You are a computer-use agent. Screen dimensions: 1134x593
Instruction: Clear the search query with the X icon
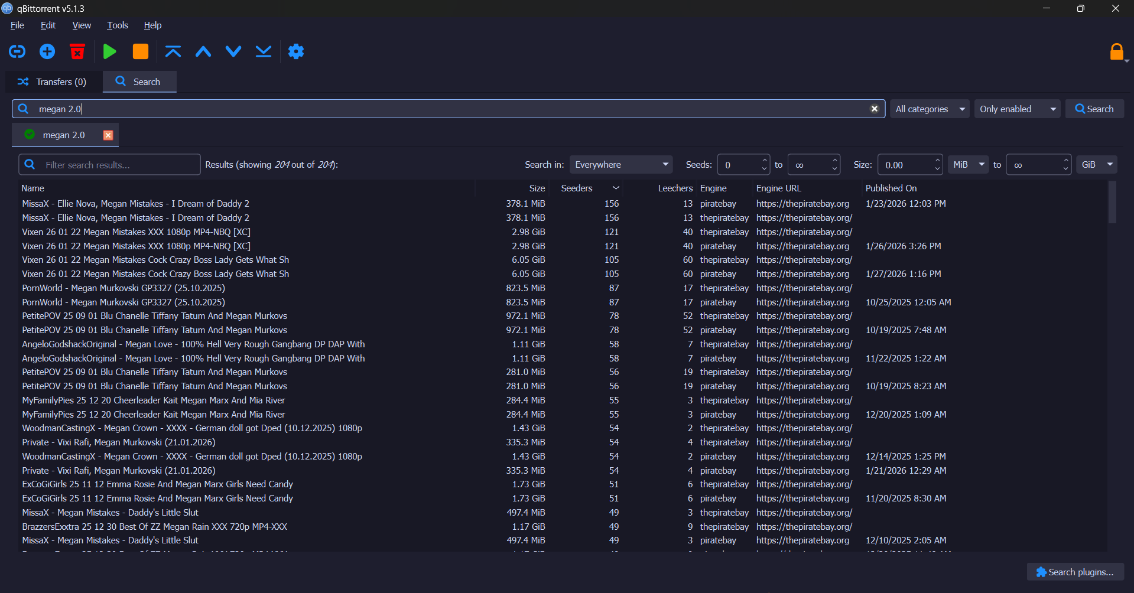click(875, 109)
